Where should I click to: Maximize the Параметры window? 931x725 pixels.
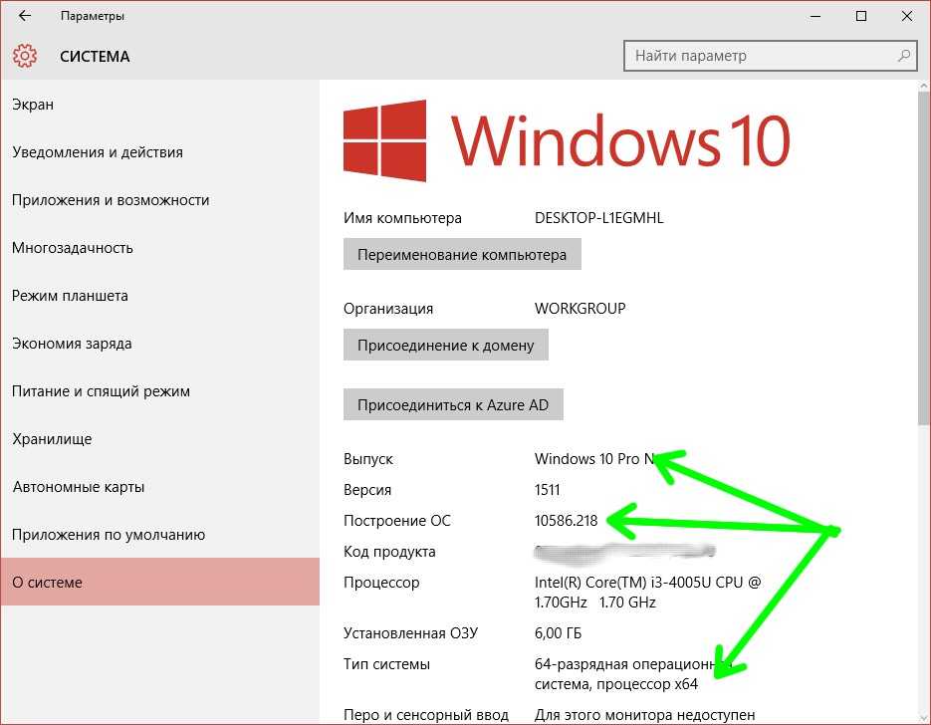pyautogui.click(x=861, y=16)
